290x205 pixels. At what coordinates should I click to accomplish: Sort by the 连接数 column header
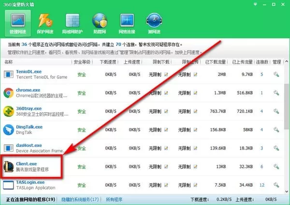pos(262,62)
